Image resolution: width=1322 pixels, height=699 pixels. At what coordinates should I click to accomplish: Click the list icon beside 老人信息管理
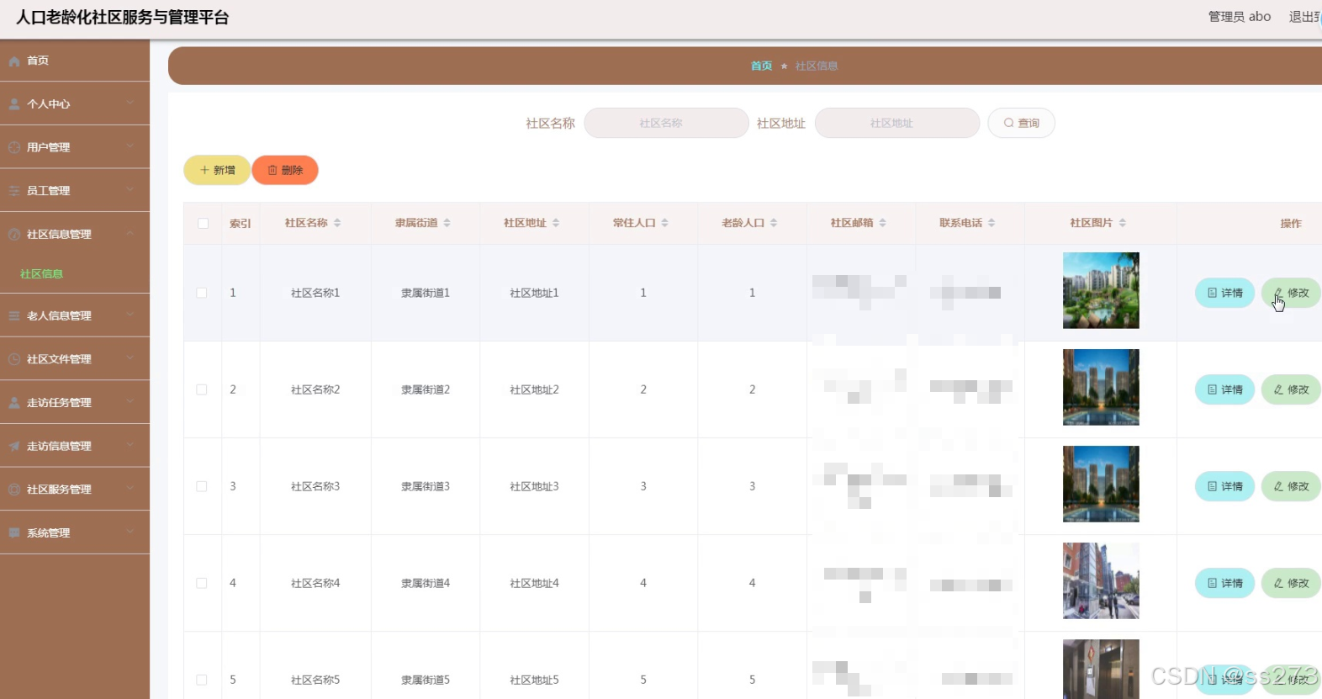tap(14, 316)
